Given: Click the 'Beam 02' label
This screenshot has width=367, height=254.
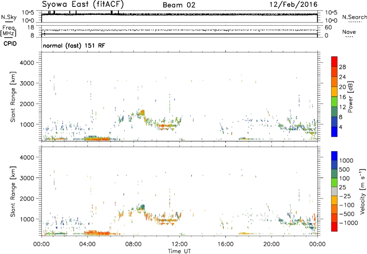Looking at the screenshot, I should [179, 5].
